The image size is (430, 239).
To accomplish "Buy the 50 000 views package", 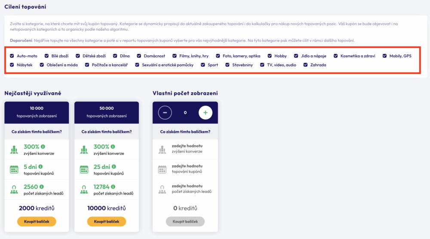I will point(107,221).
